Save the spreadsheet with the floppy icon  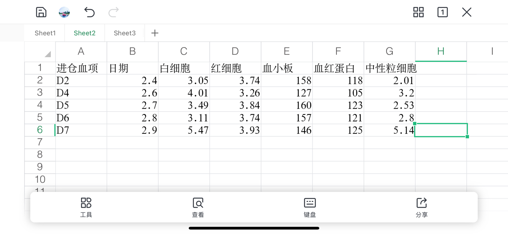pos(41,12)
